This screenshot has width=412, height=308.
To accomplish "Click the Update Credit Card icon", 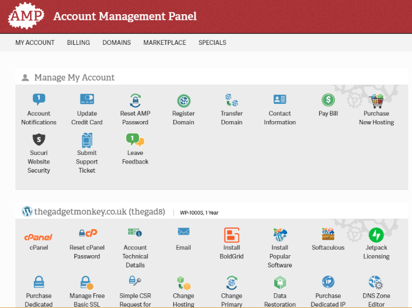I will (x=87, y=100).
